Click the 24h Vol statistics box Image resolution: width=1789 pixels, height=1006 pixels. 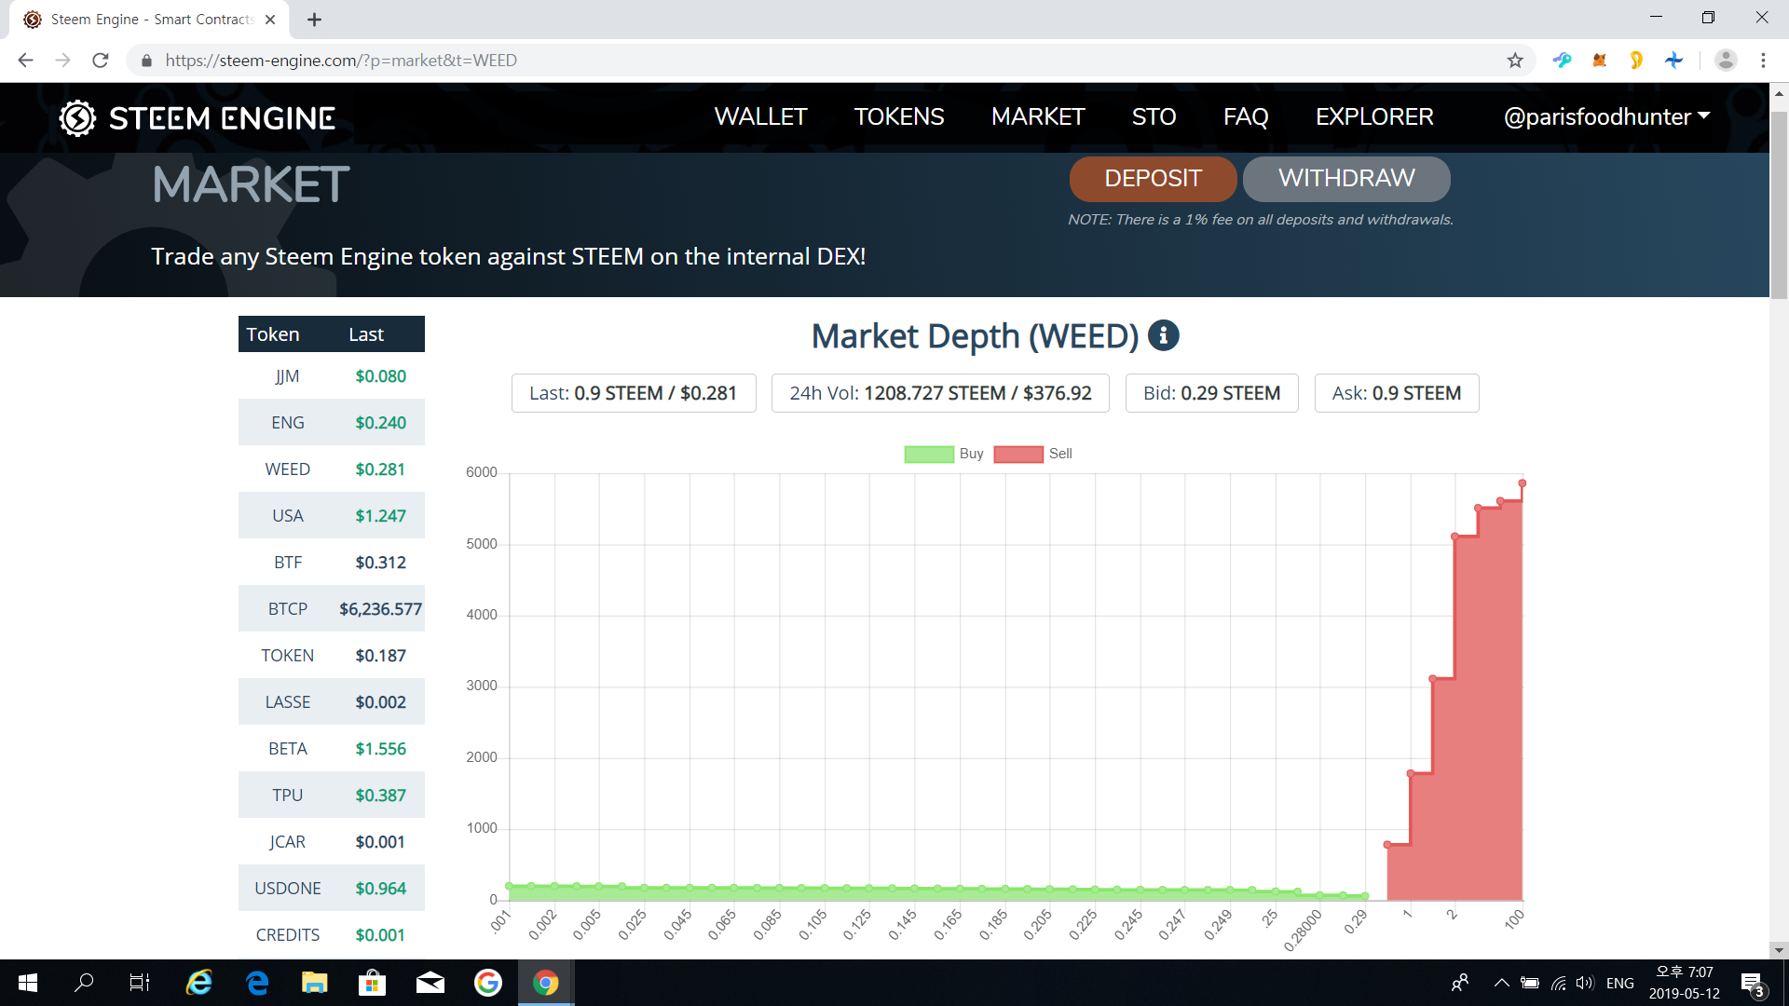click(x=940, y=393)
